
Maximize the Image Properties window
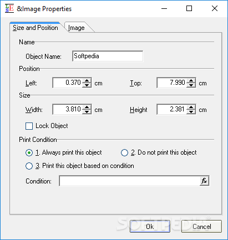coord(189,8)
